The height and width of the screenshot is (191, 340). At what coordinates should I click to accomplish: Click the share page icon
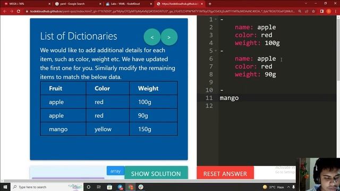(x=307, y=11)
